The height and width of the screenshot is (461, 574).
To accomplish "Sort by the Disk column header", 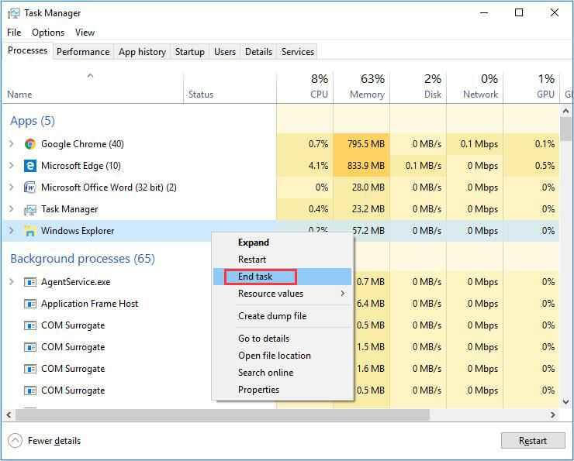I will (x=418, y=88).
